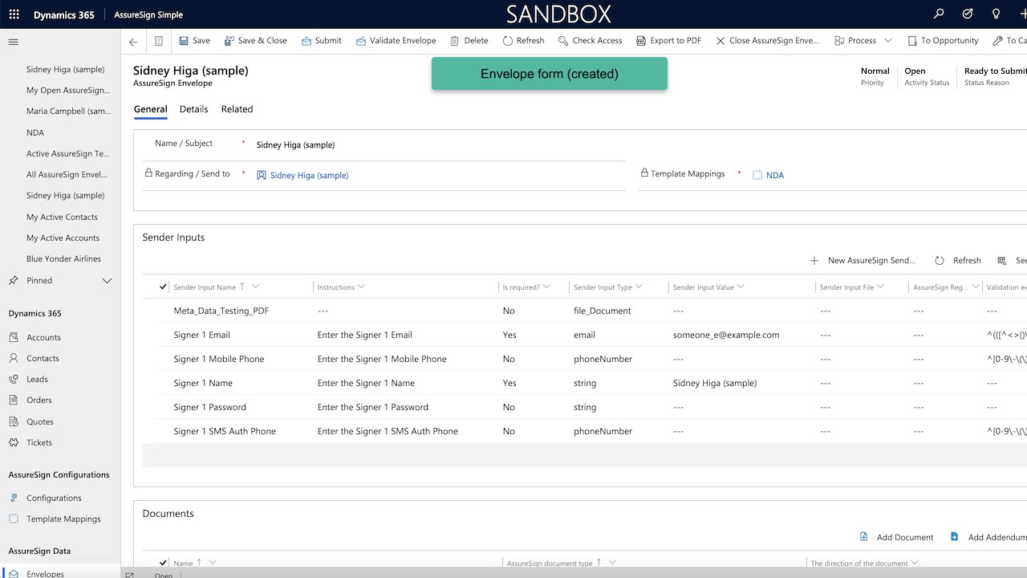Toggle select-all checkmark in Documents grid

coord(164,563)
